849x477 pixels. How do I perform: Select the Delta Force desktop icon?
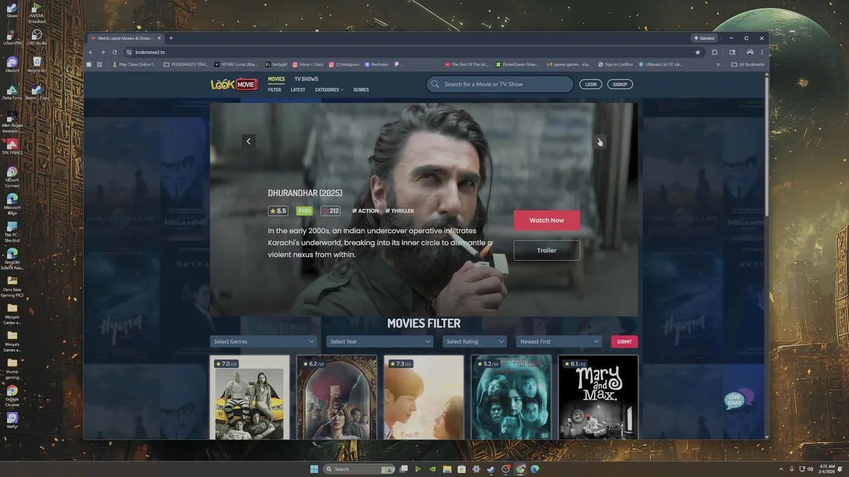click(12, 92)
